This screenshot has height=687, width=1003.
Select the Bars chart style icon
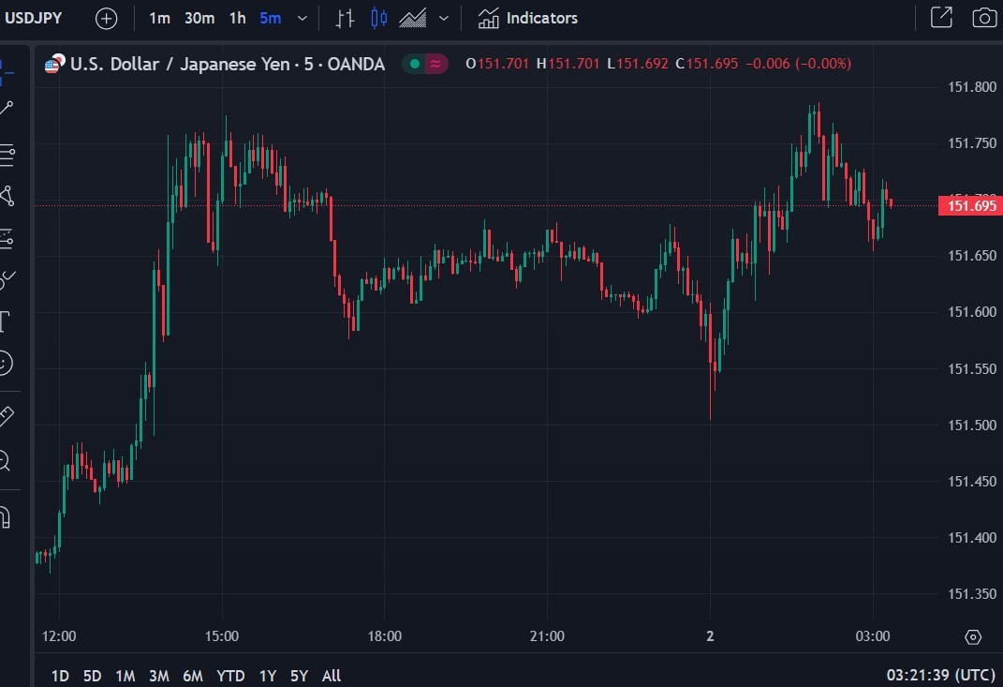pyautogui.click(x=345, y=19)
